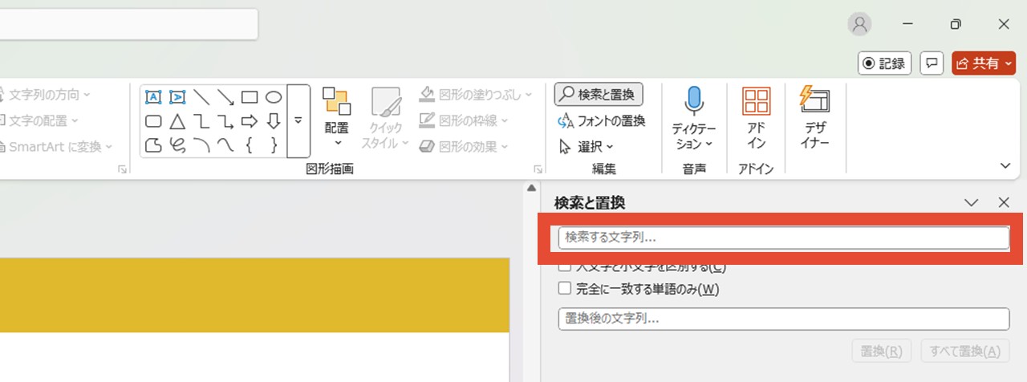Open the Designer (デザイナー) pane

click(815, 119)
